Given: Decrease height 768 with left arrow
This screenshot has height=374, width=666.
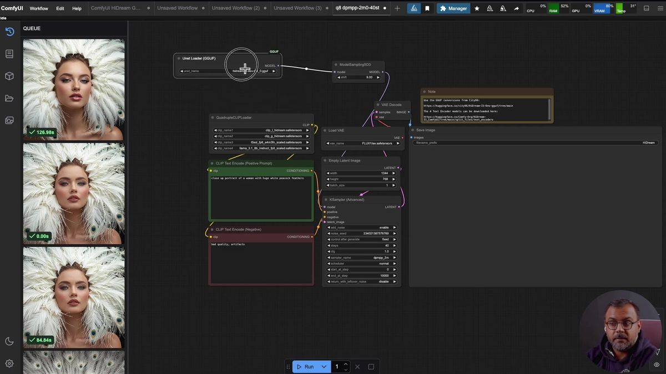Looking at the screenshot, I should [x=328, y=179].
